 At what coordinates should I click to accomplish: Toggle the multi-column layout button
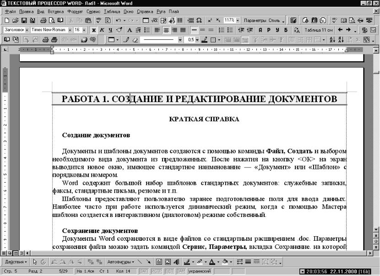[180, 20]
